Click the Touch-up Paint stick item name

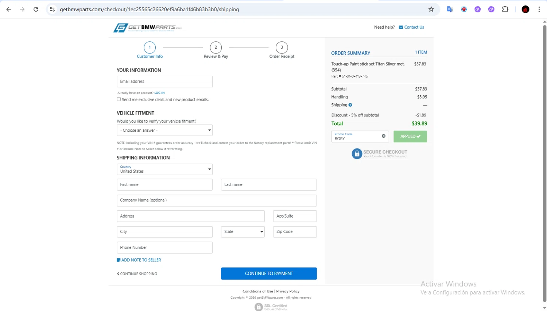pyautogui.click(x=368, y=67)
